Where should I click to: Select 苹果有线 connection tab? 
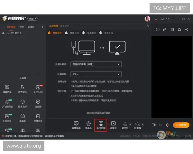(55, 33)
